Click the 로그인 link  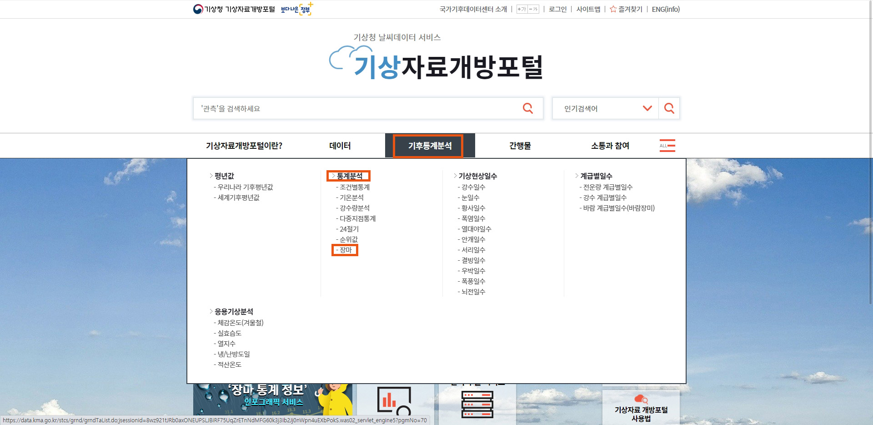(x=557, y=9)
